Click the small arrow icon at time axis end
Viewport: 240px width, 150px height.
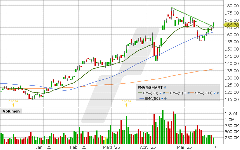coord(215,147)
